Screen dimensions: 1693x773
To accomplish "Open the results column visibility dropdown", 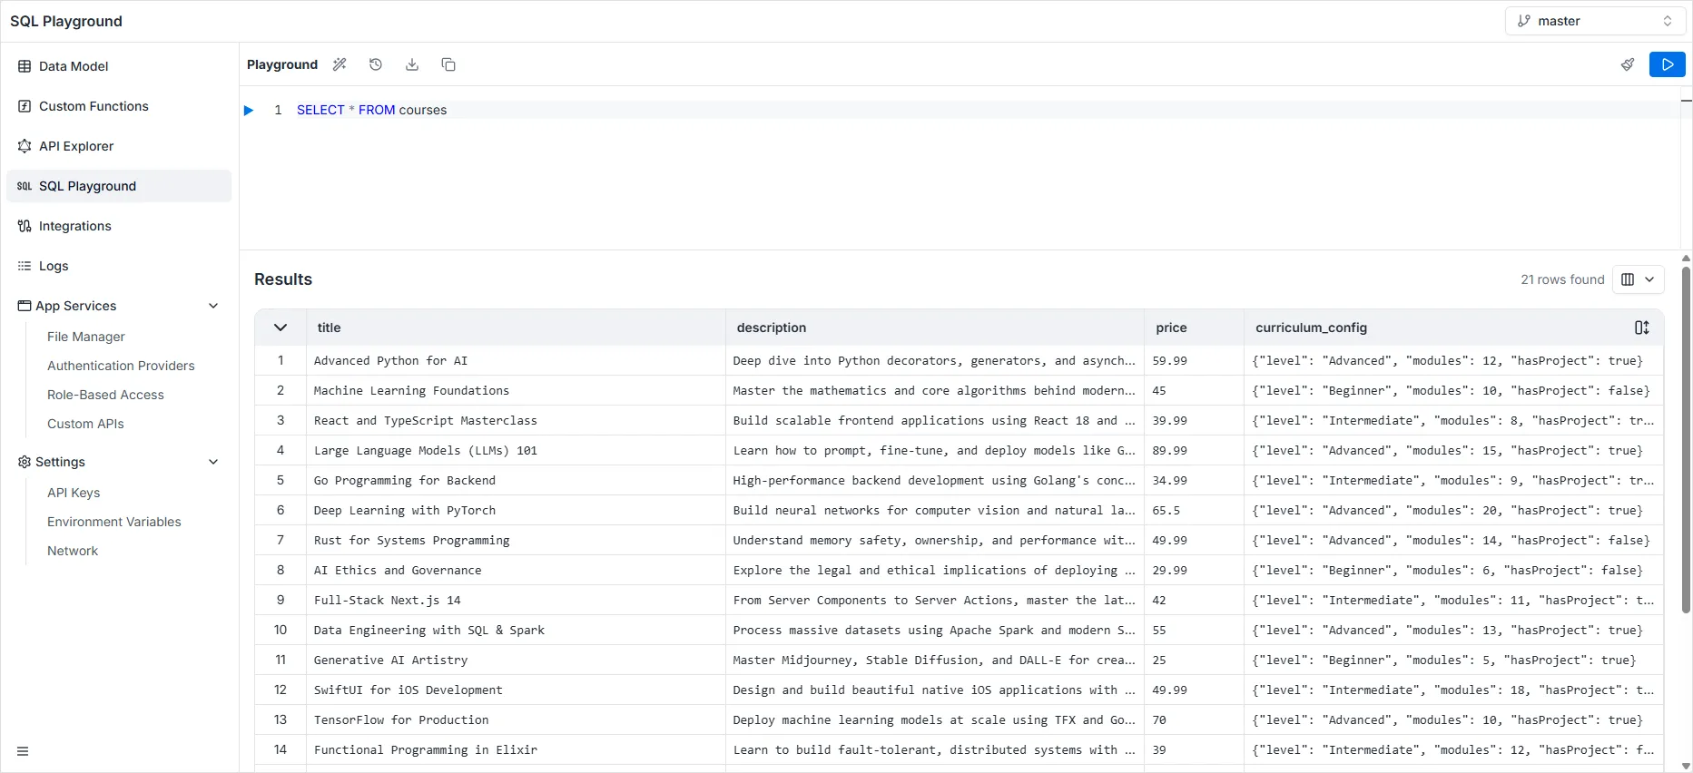I will click(x=1638, y=279).
